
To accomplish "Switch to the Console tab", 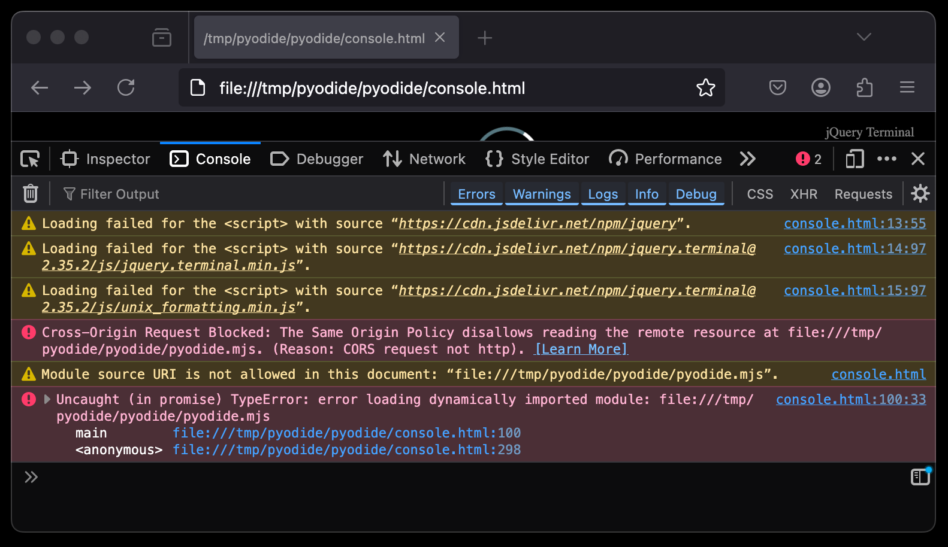I will coord(210,159).
